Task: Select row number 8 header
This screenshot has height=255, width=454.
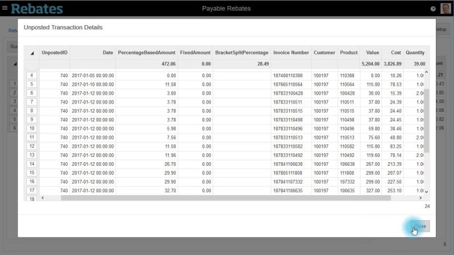Action: [x=32, y=111]
